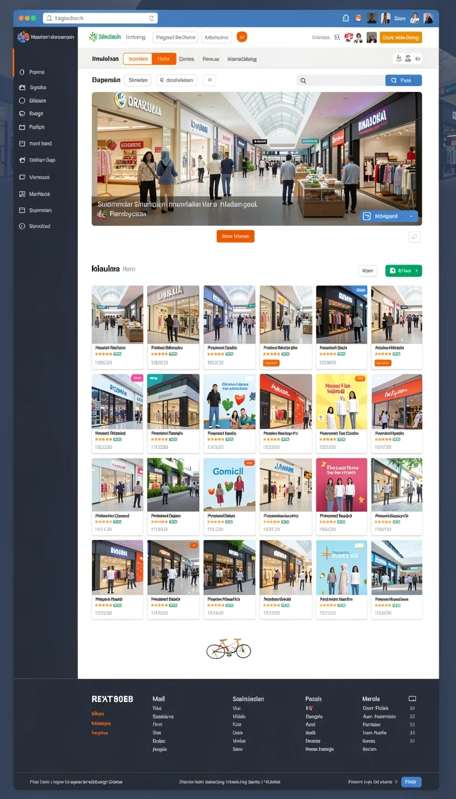The height and width of the screenshot is (799, 456).
Task: Open the fourth tab in tab row
Action: (211, 59)
